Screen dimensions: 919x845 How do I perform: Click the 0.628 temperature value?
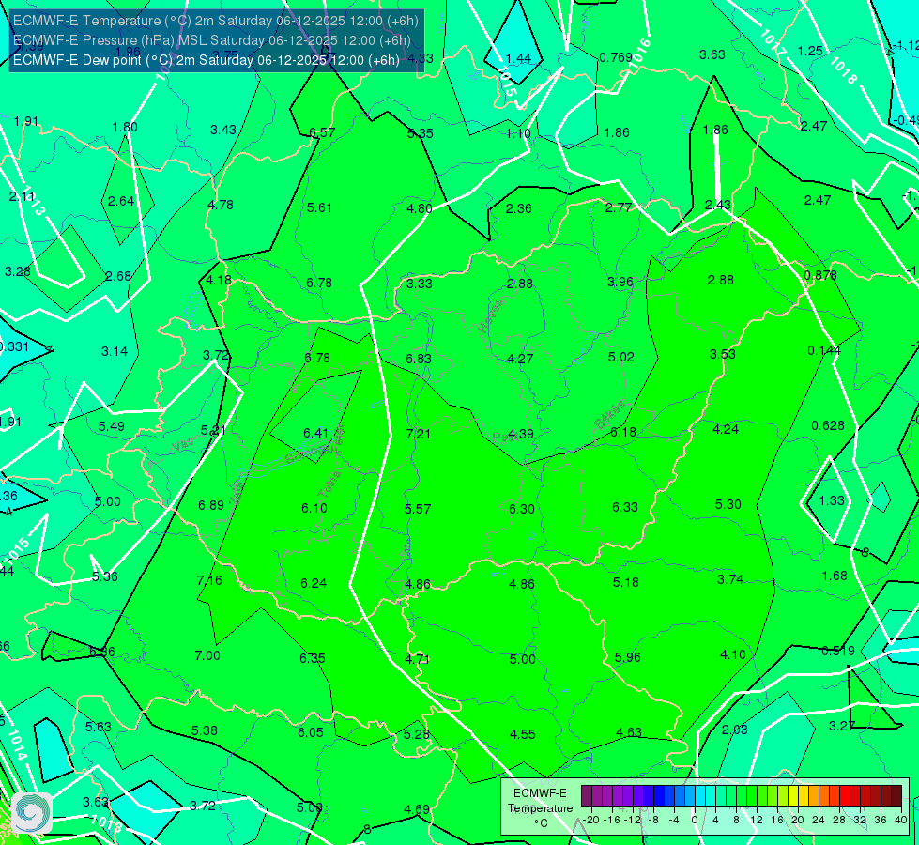pyautogui.click(x=828, y=425)
